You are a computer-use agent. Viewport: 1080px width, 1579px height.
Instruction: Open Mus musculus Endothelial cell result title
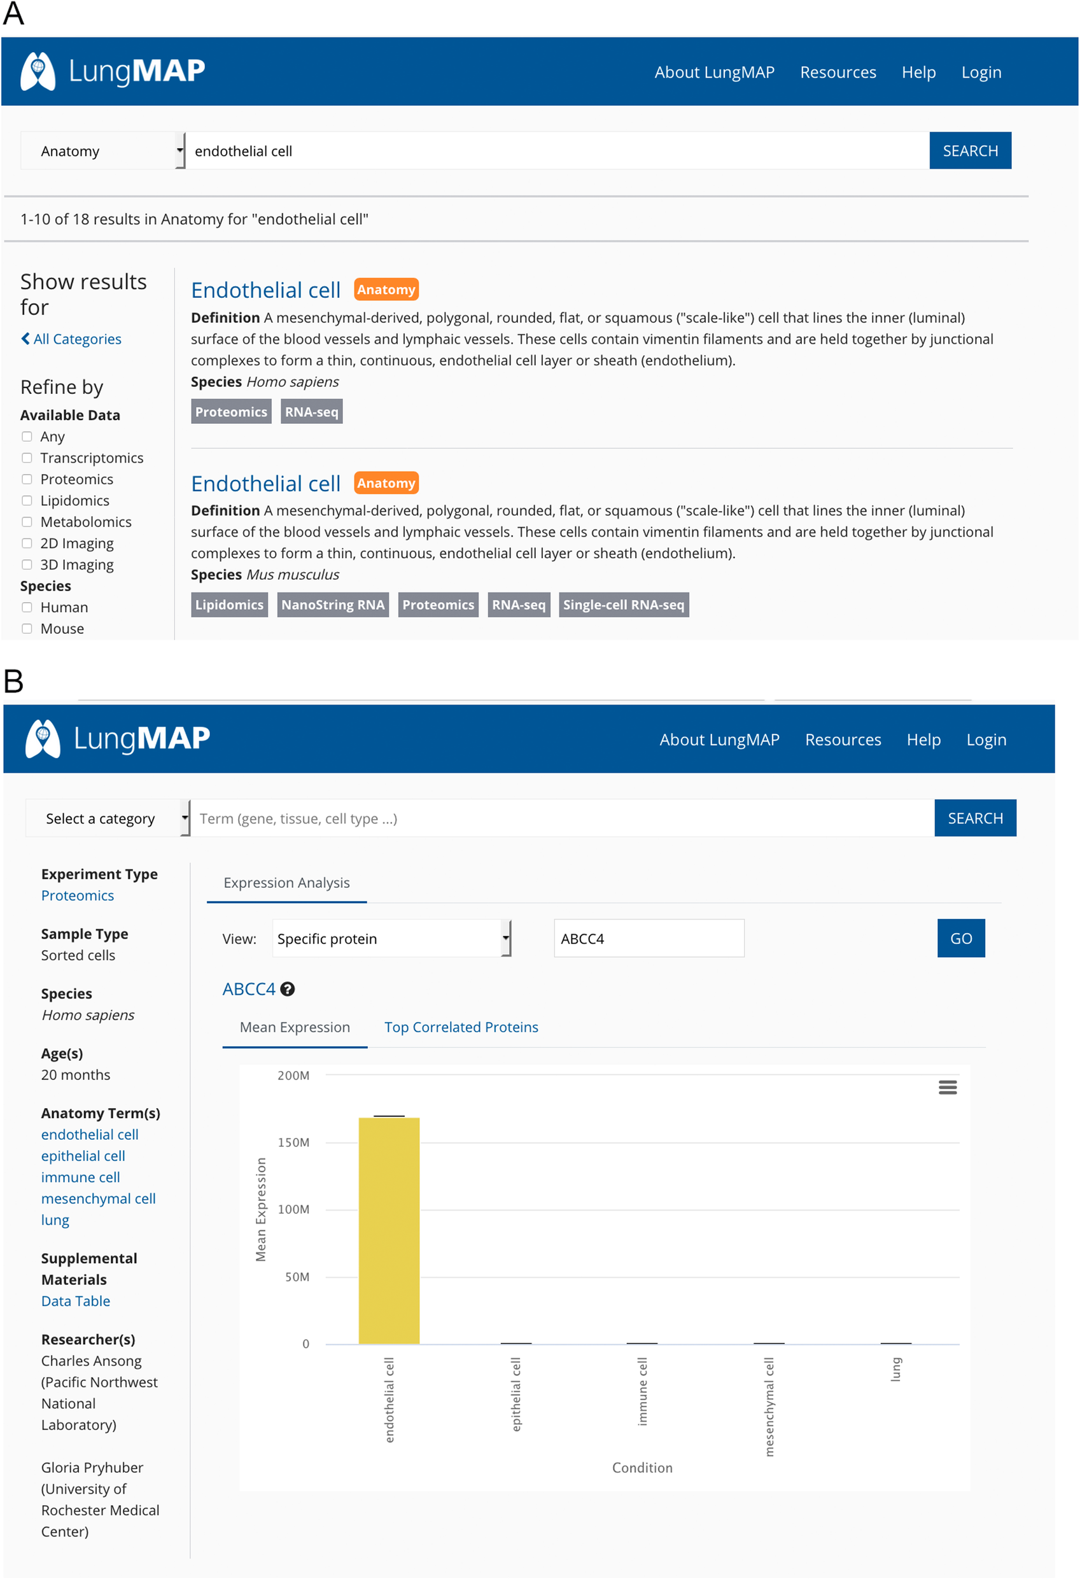point(265,484)
